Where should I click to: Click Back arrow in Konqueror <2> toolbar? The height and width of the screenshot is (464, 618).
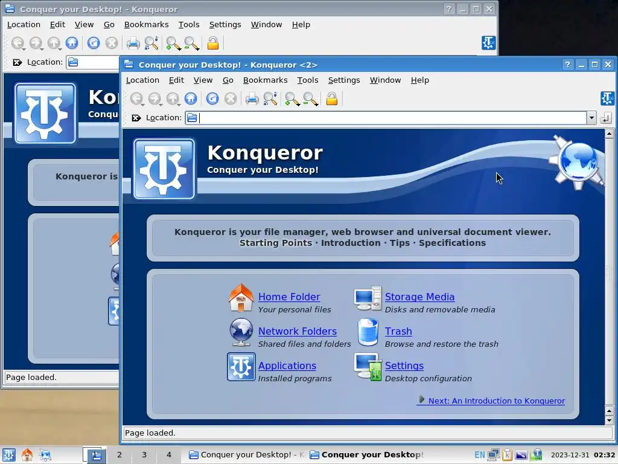(x=137, y=98)
